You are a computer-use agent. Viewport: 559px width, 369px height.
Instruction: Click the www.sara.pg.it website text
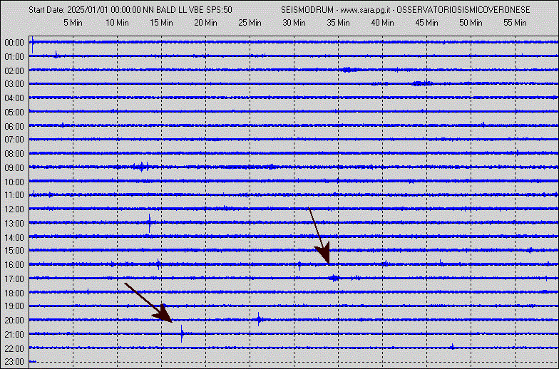(365, 10)
